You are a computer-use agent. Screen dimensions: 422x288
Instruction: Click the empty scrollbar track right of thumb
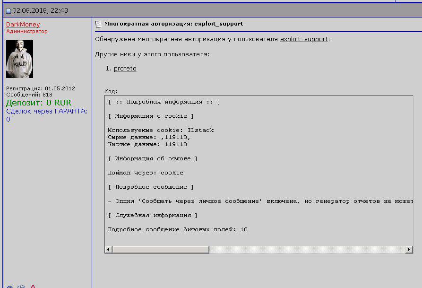[307, 250]
